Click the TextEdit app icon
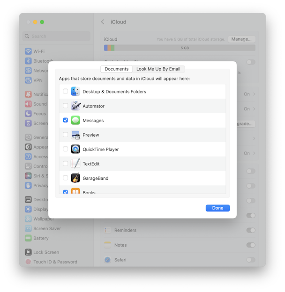The height and width of the screenshot is (292, 285). point(75,163)
